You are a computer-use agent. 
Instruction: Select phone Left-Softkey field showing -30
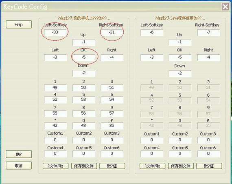pos(55,33)
